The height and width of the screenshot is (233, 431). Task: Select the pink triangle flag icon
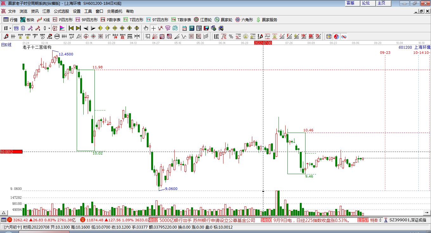(x=62, y=28)
